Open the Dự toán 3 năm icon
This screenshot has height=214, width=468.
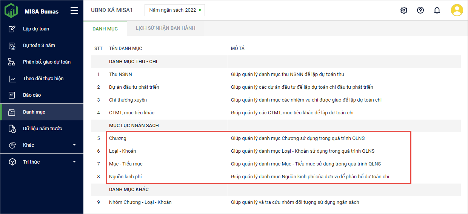12,46
